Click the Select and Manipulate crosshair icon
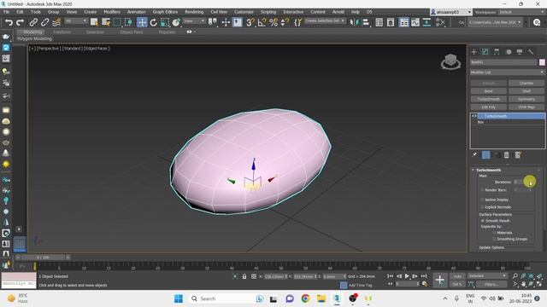The image size is (547, 307). coord(226,22)
